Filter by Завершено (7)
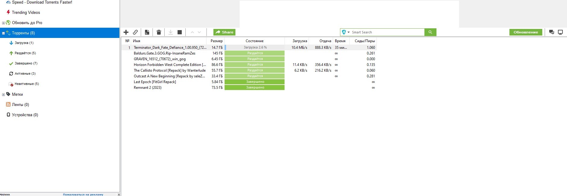Image resolution: width=567 pixels, height=196 pixels. tap(26, 63)
